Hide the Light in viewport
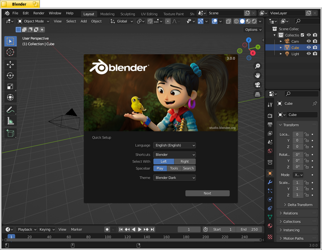The height and width of the screenshot is (250, 322). (308, 54)
